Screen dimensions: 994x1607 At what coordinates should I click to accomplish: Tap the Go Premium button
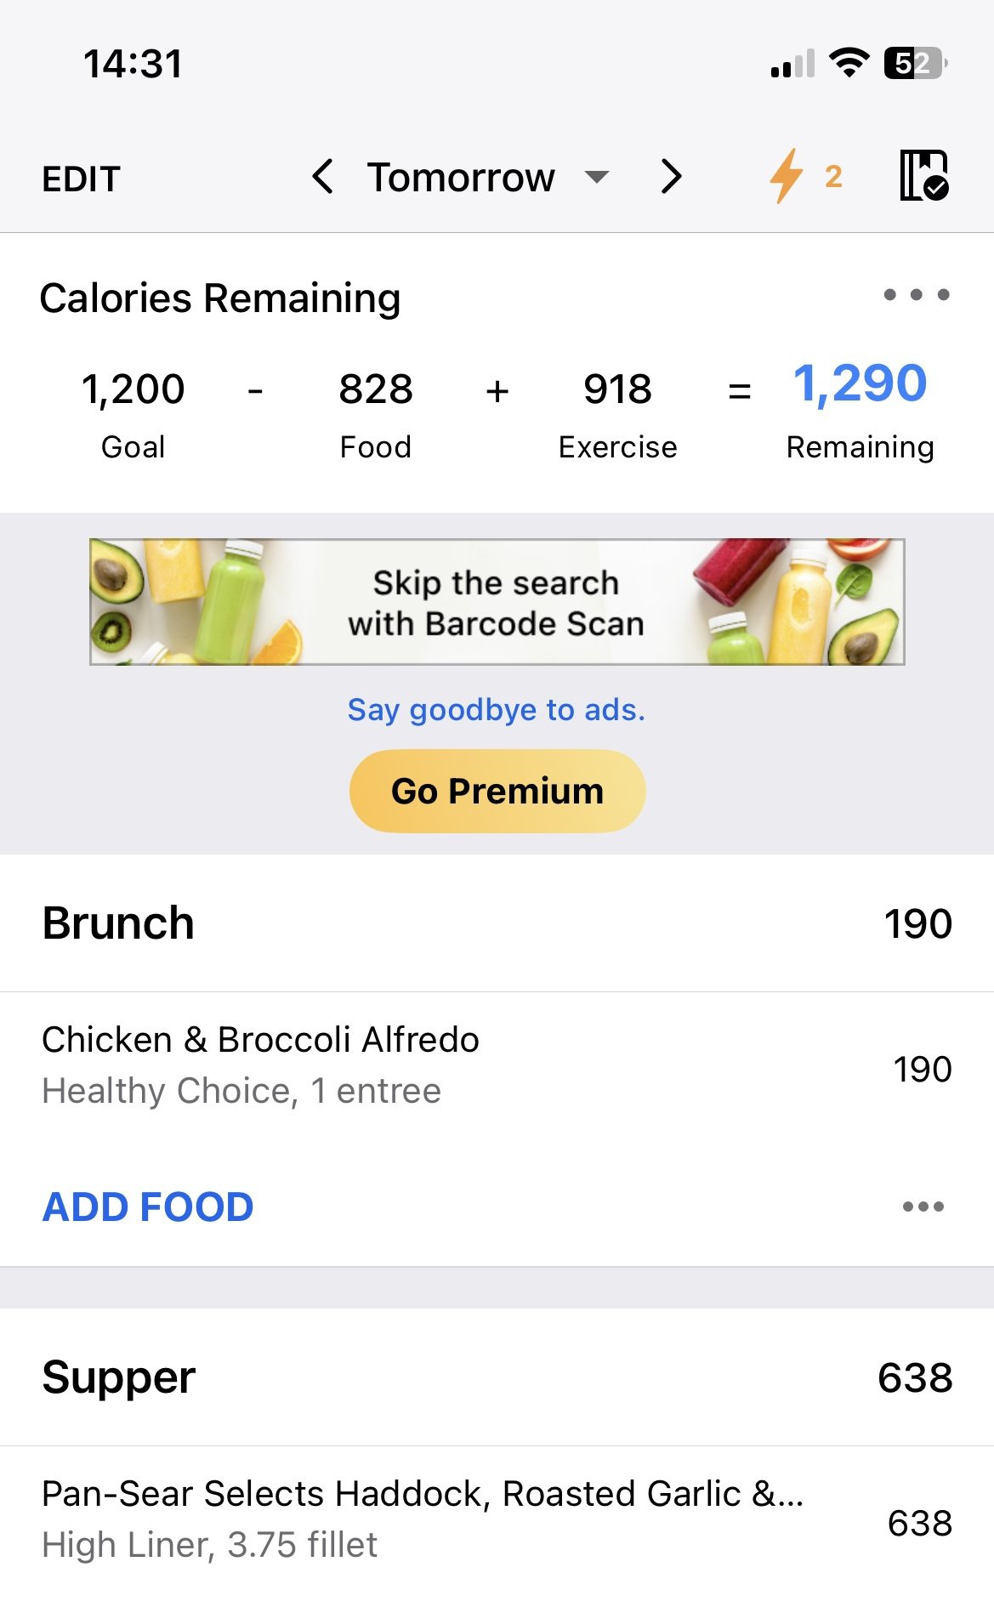[497, 791]
